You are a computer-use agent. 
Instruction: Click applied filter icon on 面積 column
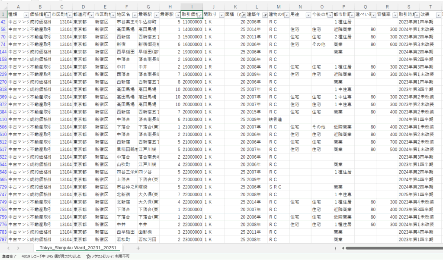click(242, 15)
